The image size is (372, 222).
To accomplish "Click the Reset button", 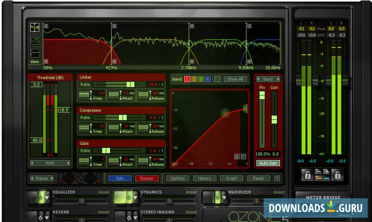I will click(259, 178).
